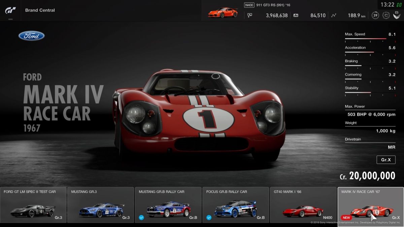Click the Ford oval brand logo

(32, 36)
